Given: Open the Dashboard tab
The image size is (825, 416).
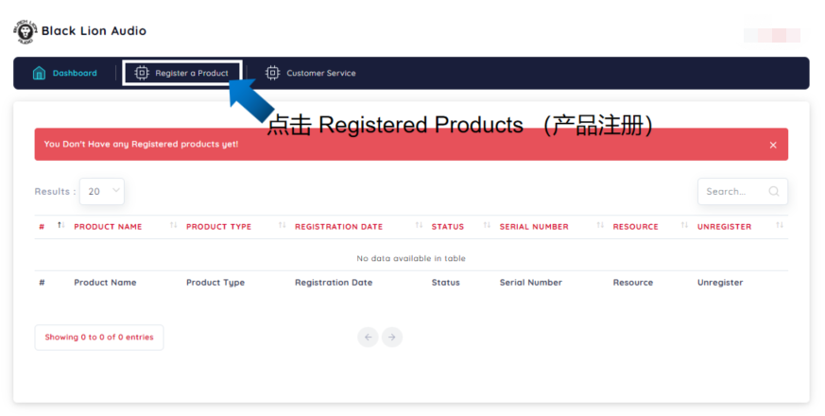Looking at the screenshot, I should coord(74,73).
